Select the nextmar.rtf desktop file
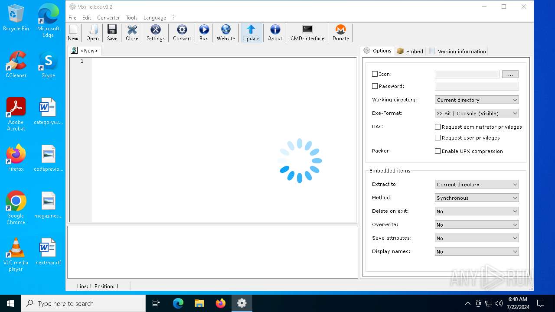The width and height of the screenshot is (555, 312). pos(48,251)
